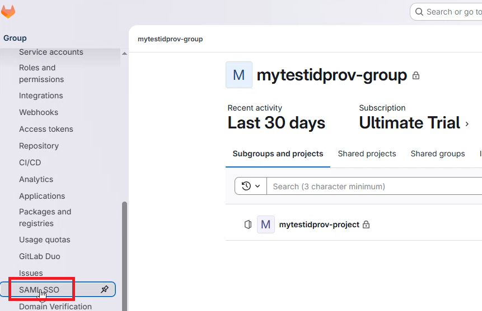Open Access tokens settings

(46, 129)
